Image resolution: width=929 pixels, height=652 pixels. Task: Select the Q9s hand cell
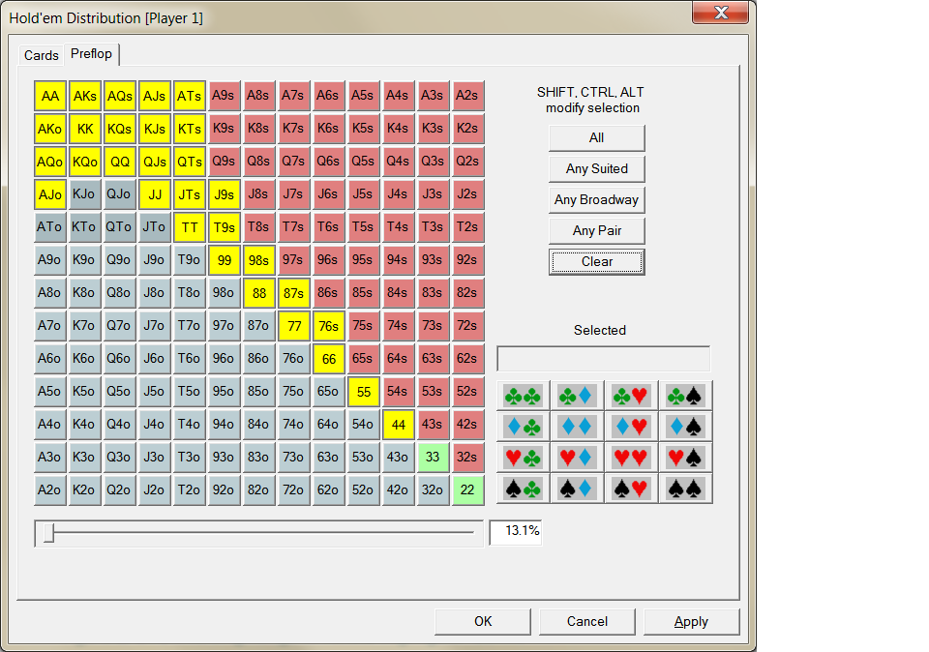point(224,162)
